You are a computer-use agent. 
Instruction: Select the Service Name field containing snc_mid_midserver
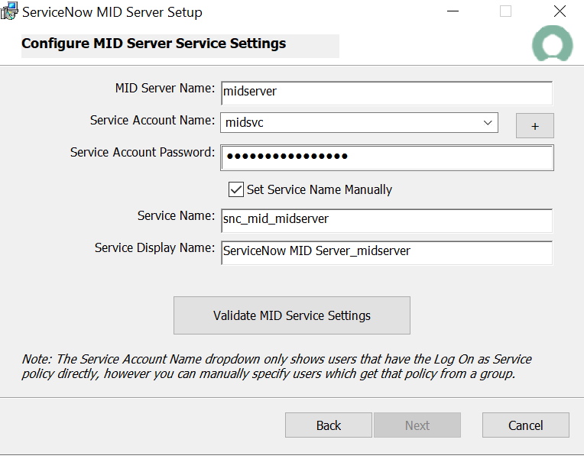point(386,219)
